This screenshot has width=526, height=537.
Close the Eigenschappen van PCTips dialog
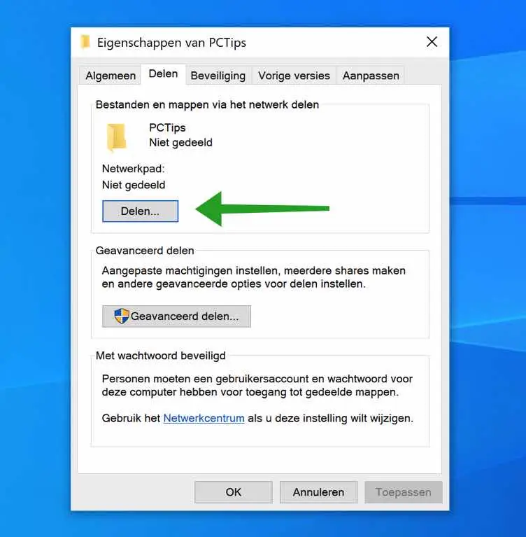click(x=432, y=42)
